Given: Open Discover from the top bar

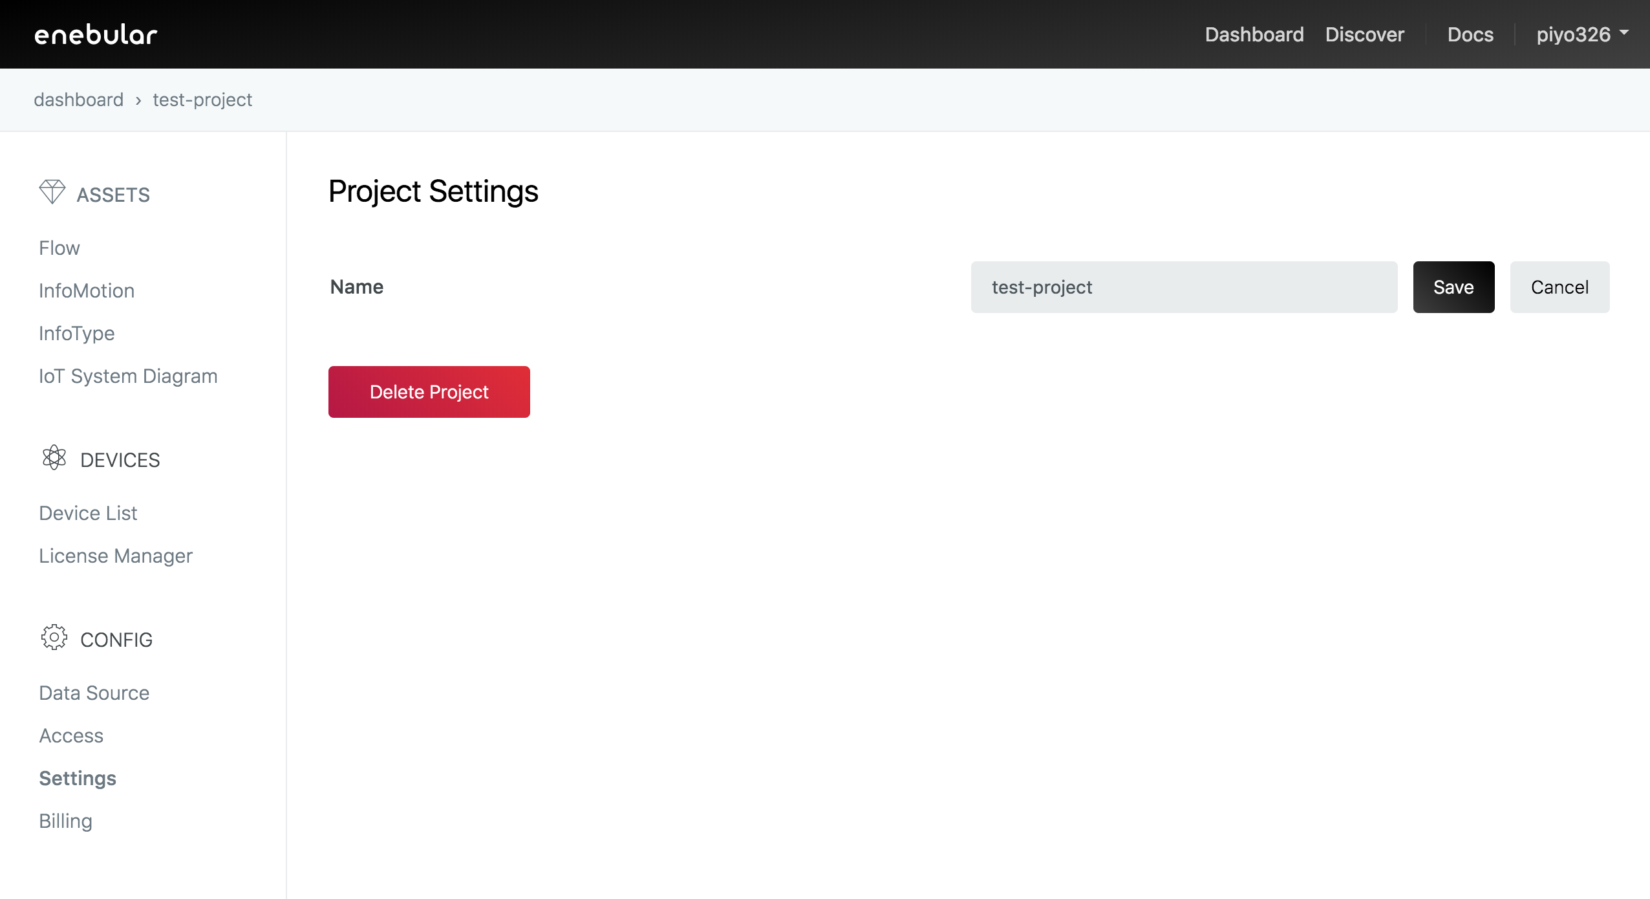Looking at the screenshot, I should pyautogui.click(x=1364, y=34).
